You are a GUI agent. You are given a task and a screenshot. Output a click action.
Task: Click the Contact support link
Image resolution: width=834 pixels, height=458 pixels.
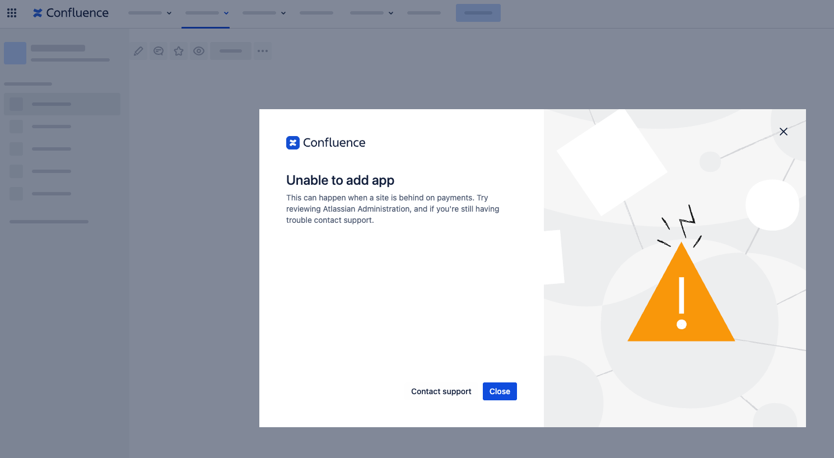point(441,391)
